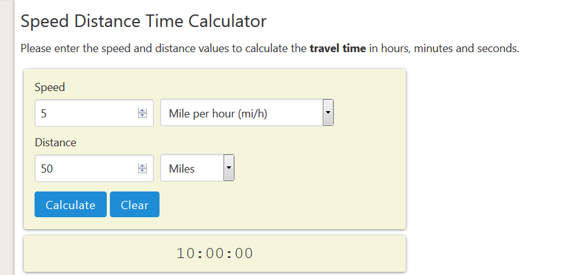Decrease Distance value with down spinner arrow

[142, 171]
